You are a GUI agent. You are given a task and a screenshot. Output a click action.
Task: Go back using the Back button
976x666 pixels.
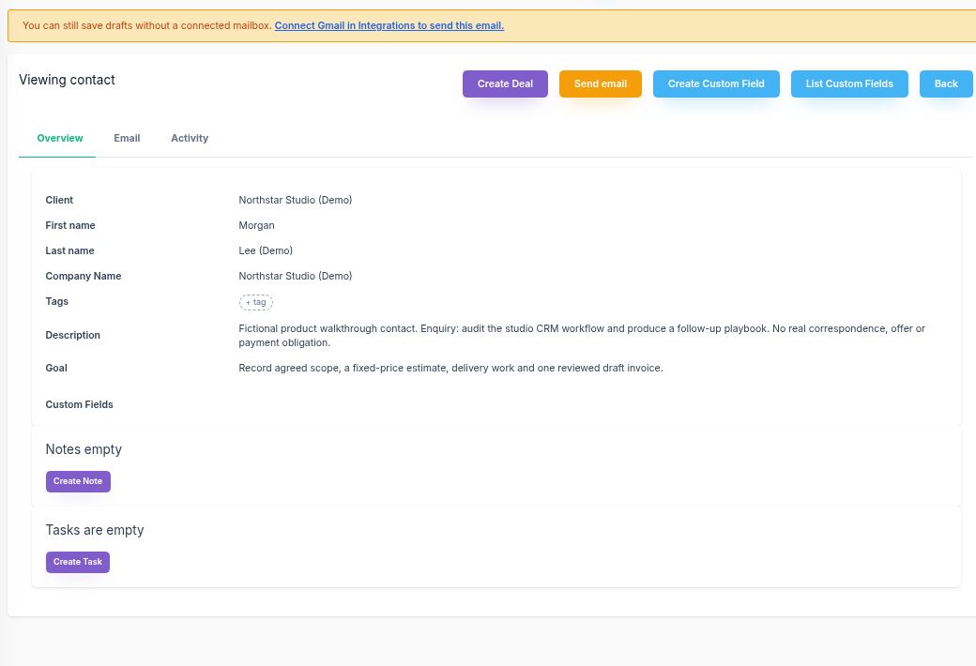pos(946,84)
